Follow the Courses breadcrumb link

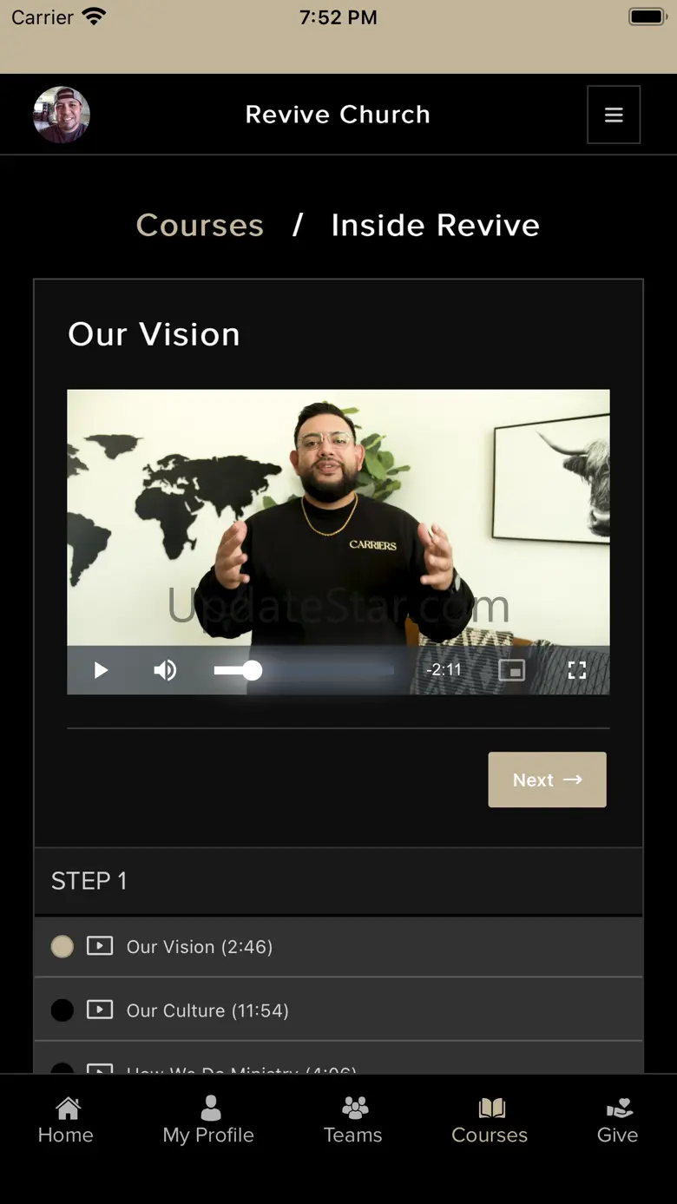point(200,226)
